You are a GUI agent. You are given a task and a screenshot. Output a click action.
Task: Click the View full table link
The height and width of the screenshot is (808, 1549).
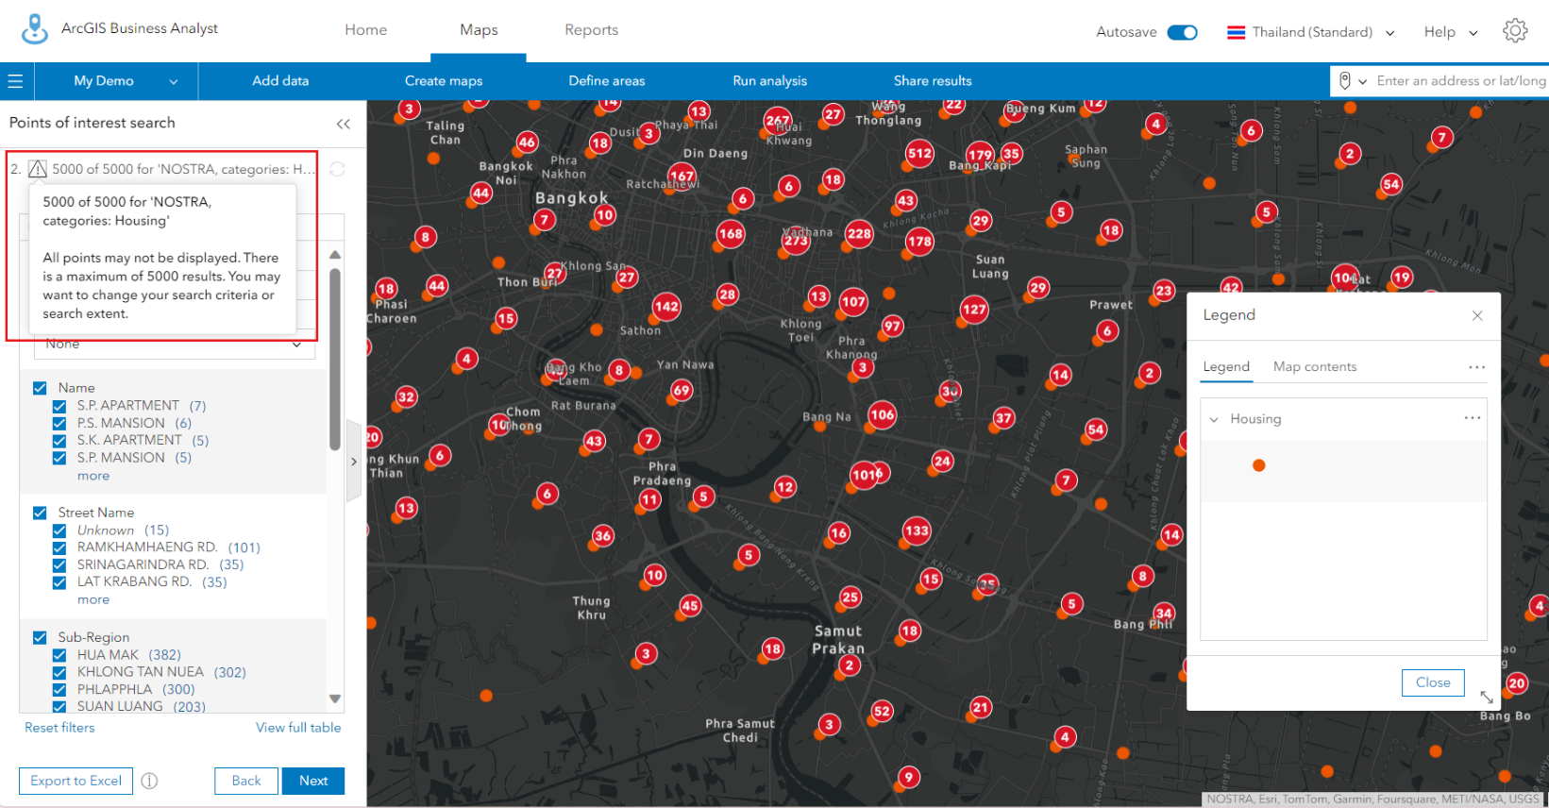[298, 728]
